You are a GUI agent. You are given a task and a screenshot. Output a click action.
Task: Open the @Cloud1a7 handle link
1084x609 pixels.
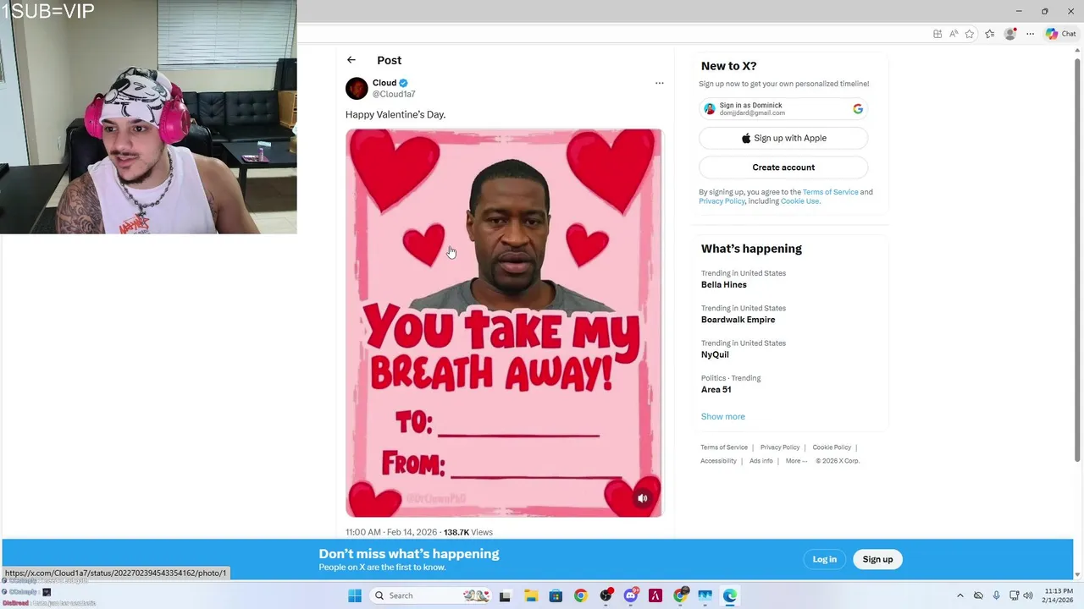(x=394, y=94)
